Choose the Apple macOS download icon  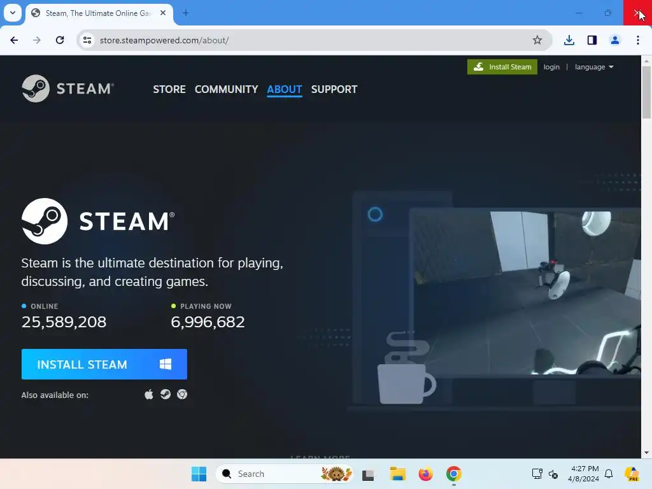click(x=149, y=394)
